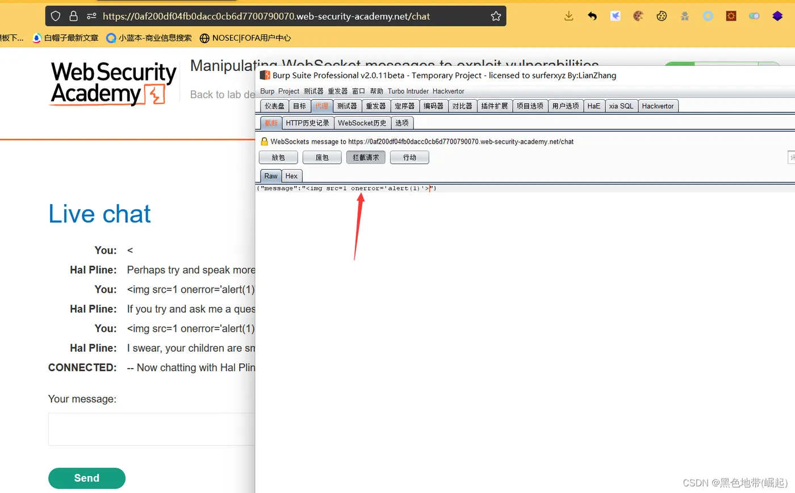Click inside the intercepted message text
The width and height of the screenshot is (795, 493).
pos(346,188)
